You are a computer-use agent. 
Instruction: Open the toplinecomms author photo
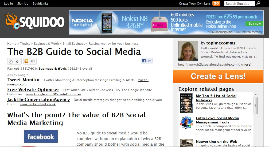pos(188,51)
